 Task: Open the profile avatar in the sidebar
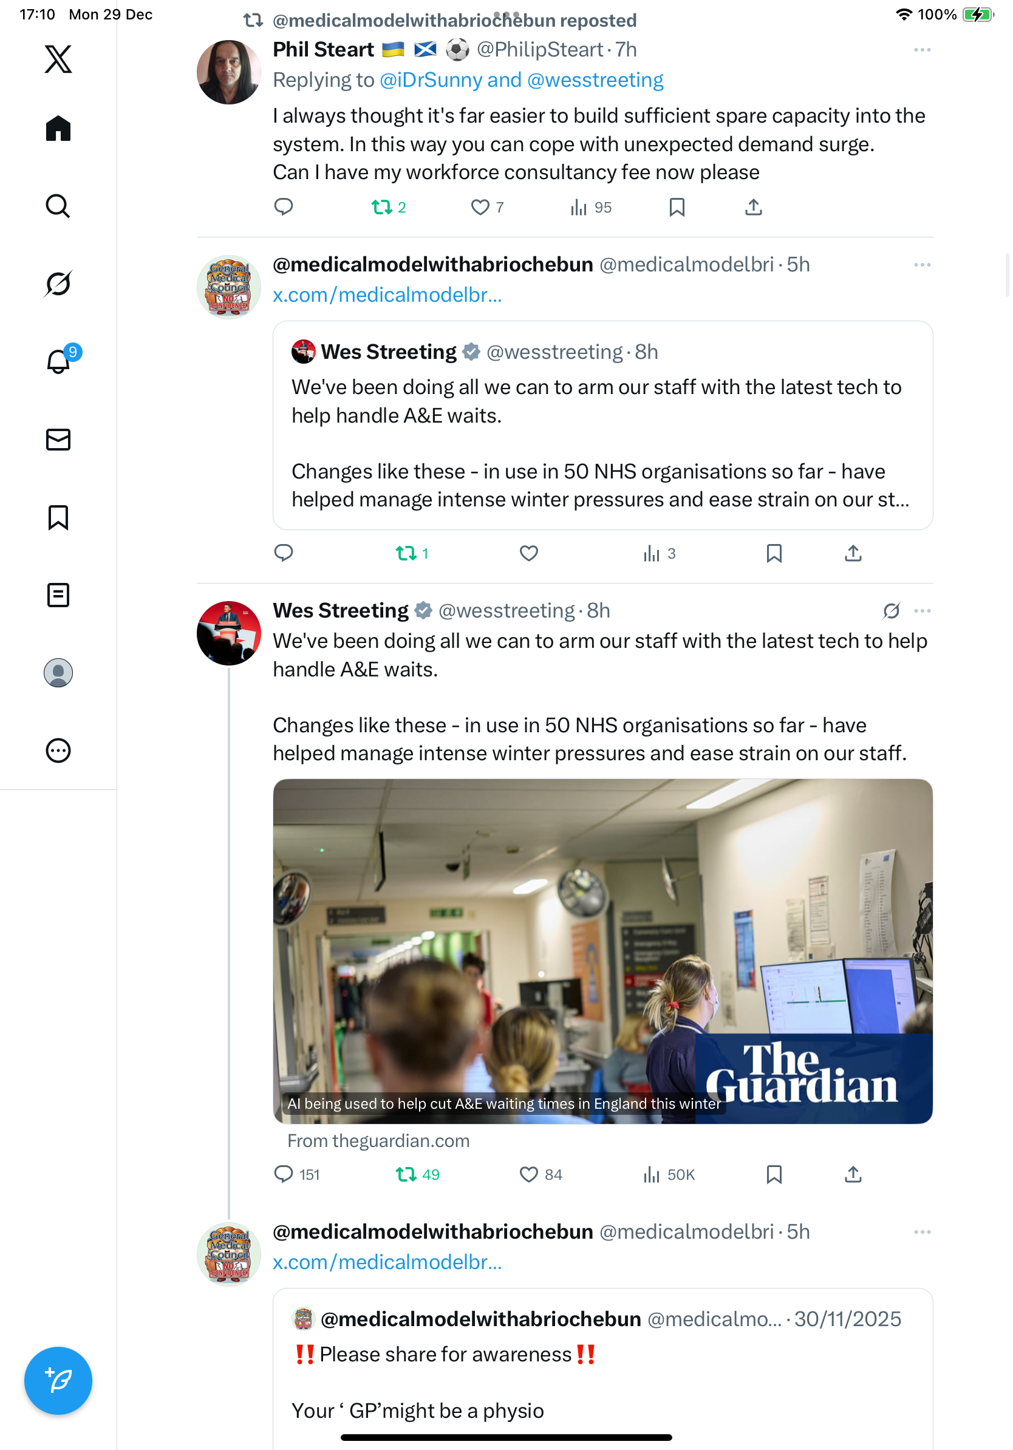(58, 673)
